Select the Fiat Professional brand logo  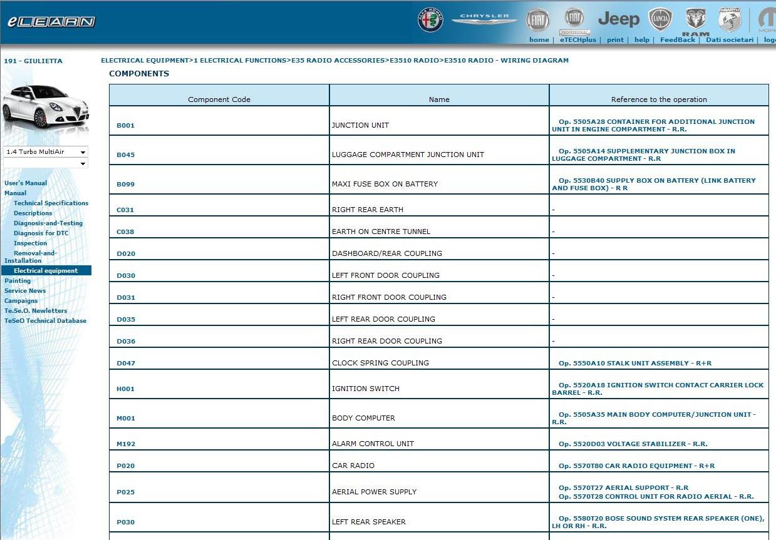click(574, 22)
